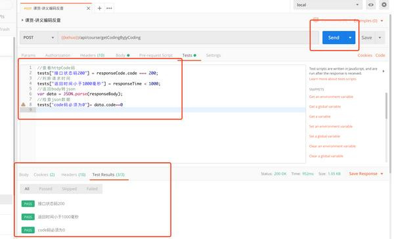
Task: Open manage environments gear icon
Action: 384,5
